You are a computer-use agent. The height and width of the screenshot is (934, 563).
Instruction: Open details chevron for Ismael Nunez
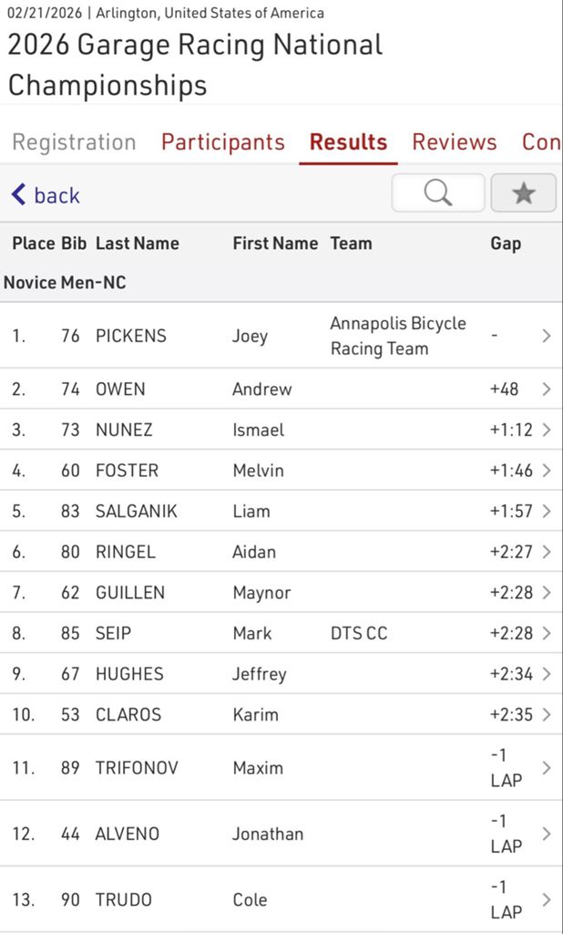click(546, 430)
